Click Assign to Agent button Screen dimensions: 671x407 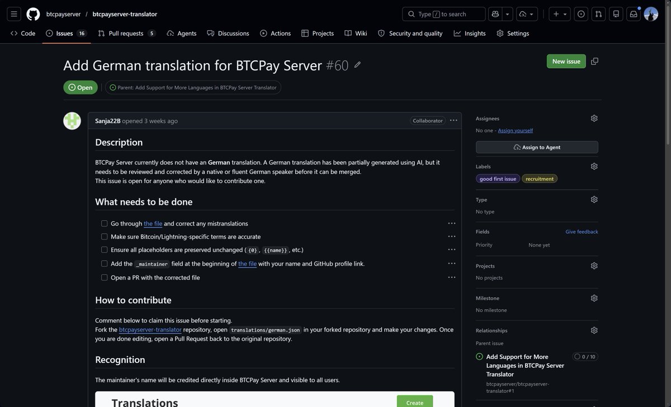coord(537,147)
